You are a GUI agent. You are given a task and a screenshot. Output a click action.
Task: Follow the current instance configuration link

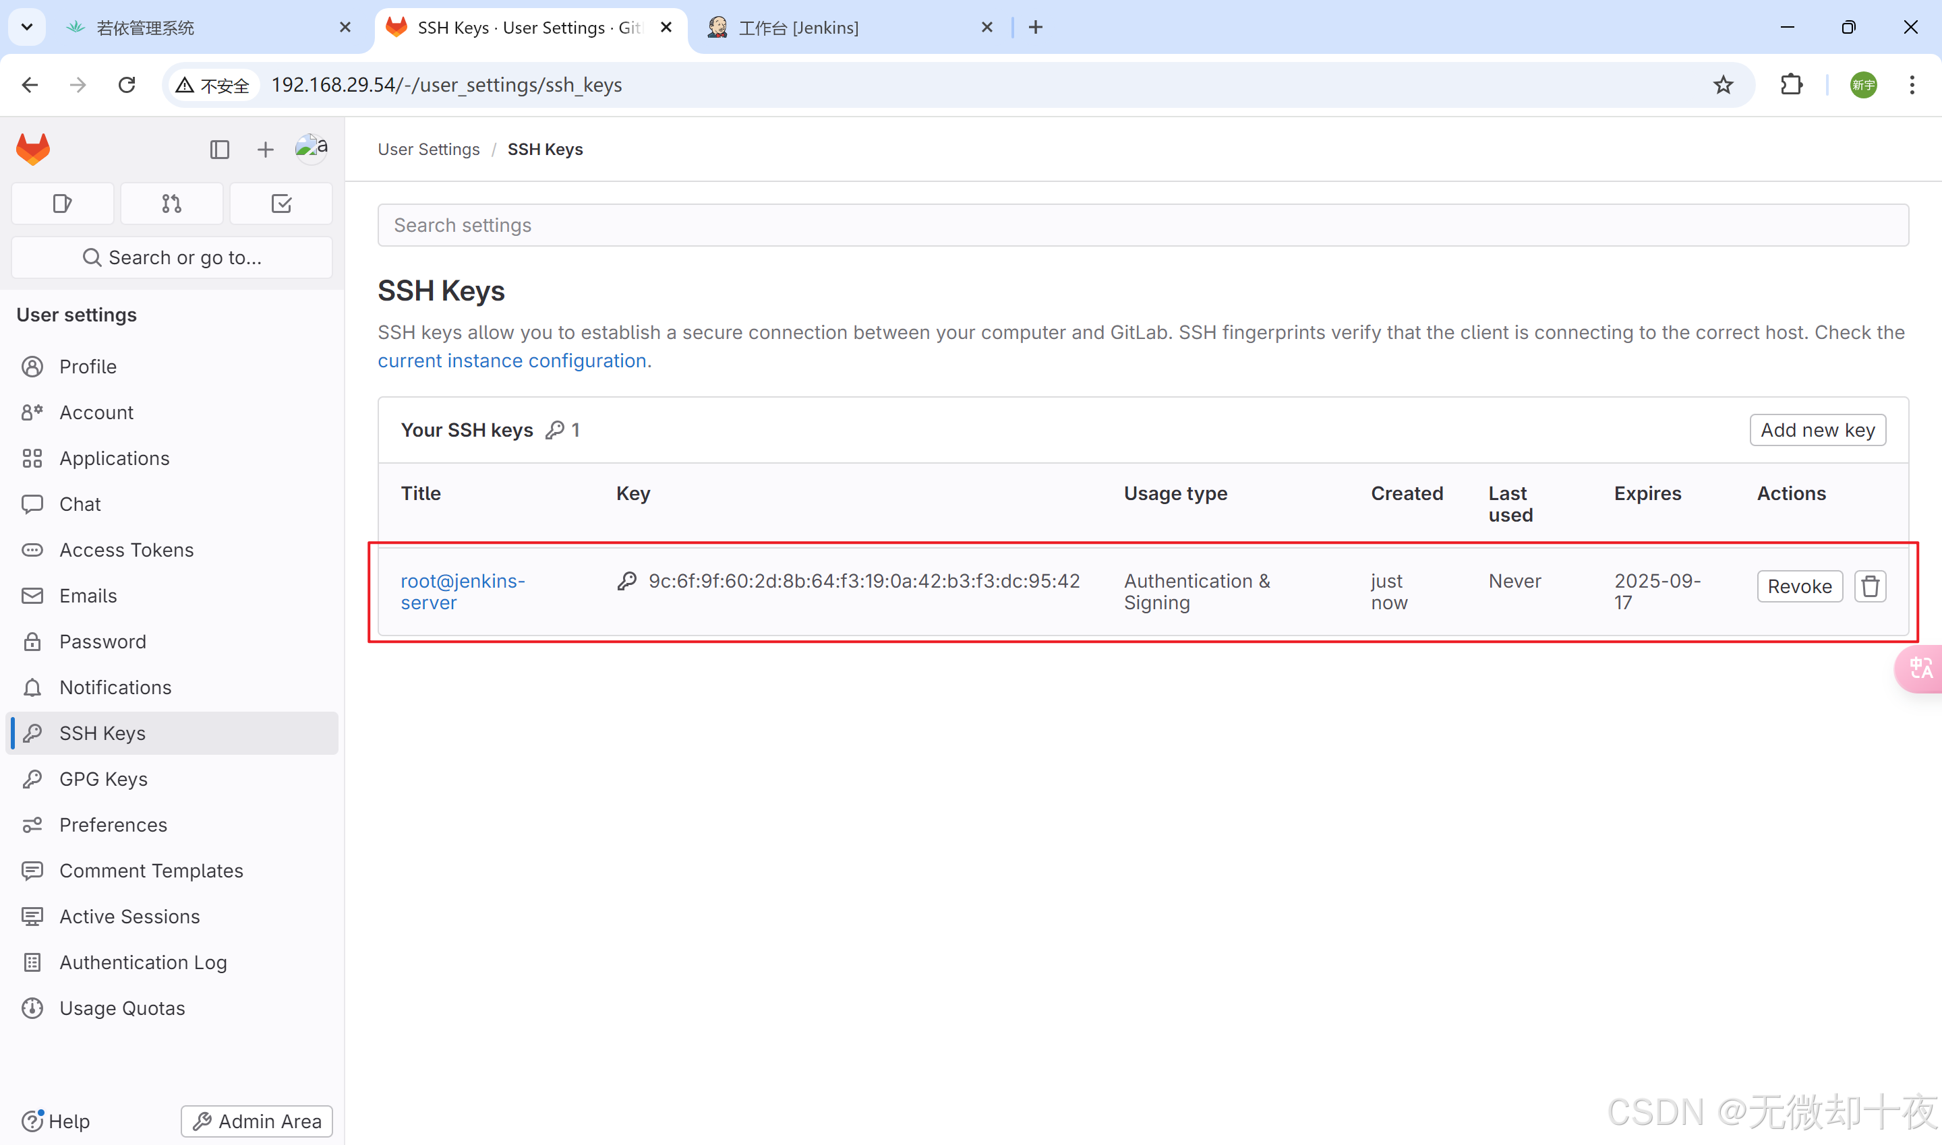click(x=512, y=361)
